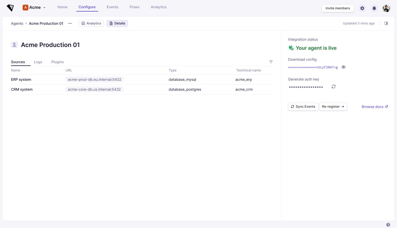The image size is (397, 228).
Task: Regenerate the auth key with refresh icon
Action: click(x=334, y=87)
